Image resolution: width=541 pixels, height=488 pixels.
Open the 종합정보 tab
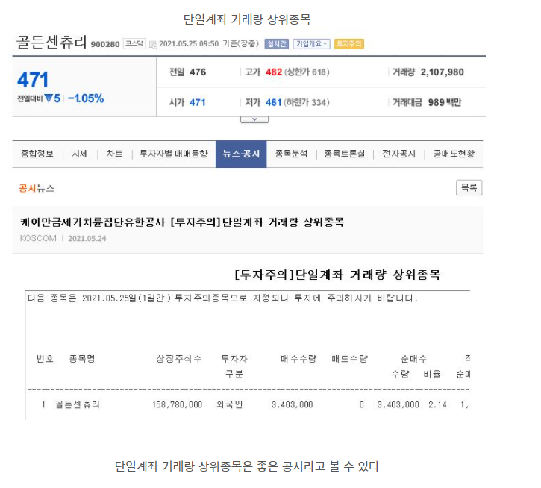(x=37, y=154)
